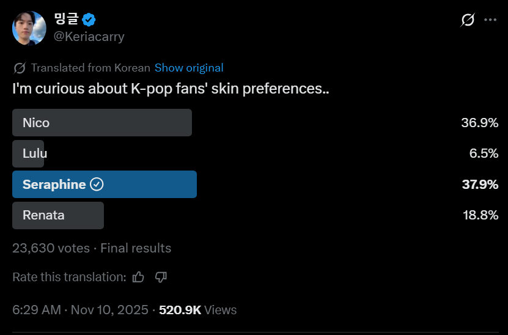The width and height of the screenshot is (508, 335).
Task: Click the blue verified badge
Action: coord(89,20)
